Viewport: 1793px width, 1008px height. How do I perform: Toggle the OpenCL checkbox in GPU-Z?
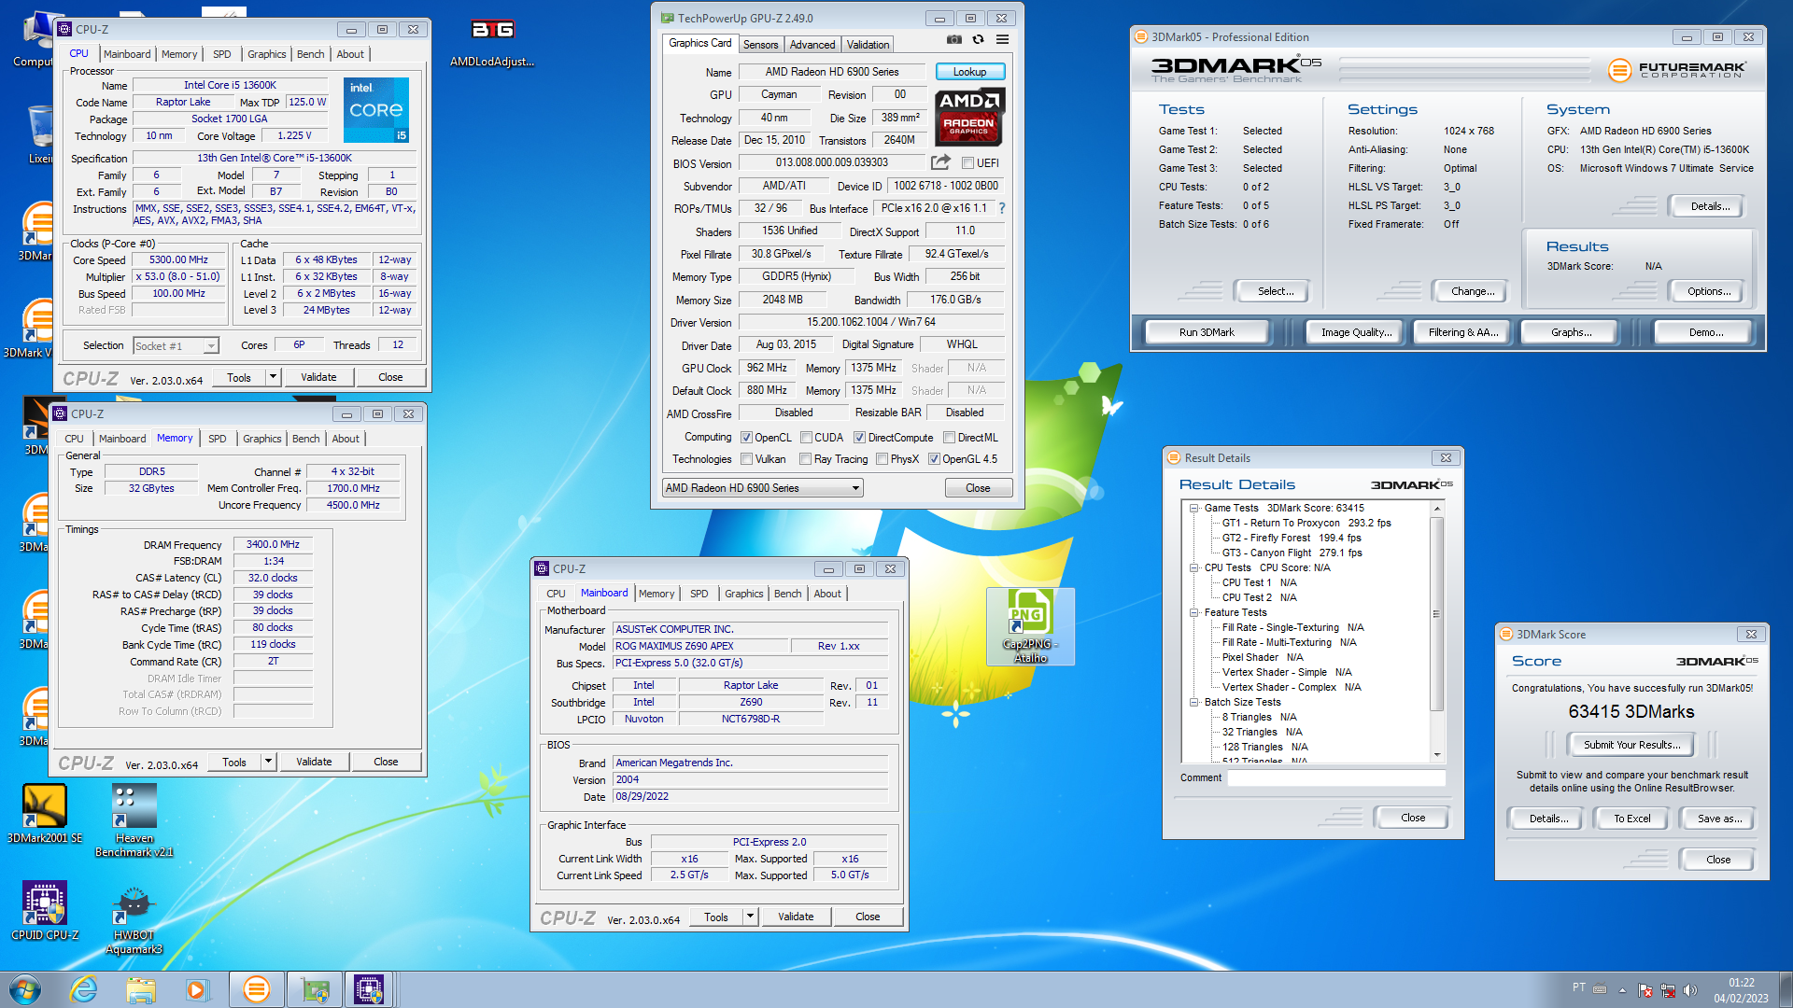746,438
